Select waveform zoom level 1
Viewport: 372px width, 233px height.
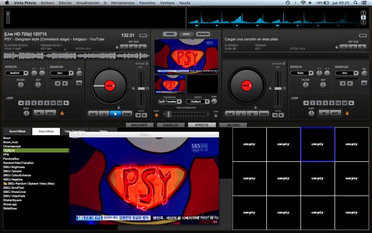(363, 13)
